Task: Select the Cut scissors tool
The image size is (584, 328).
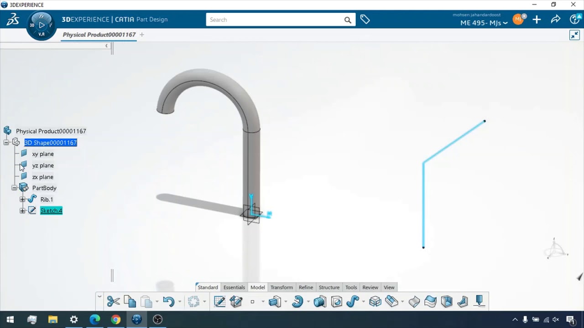Action: tap(113, 301)
